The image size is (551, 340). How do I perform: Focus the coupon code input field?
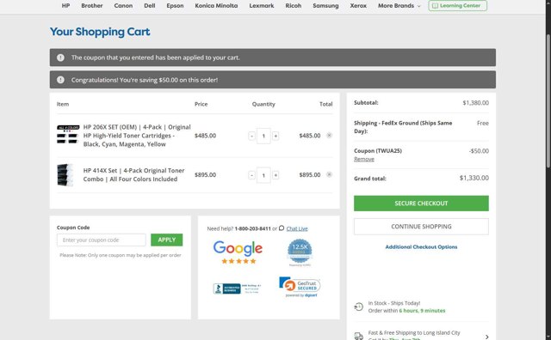102,240
